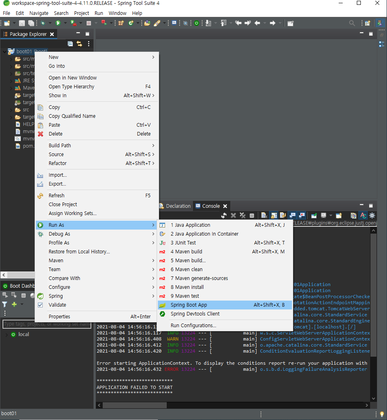The image size is (387, 420).
Task: Click the Save toolbar icon
Action: click(22, 23)
